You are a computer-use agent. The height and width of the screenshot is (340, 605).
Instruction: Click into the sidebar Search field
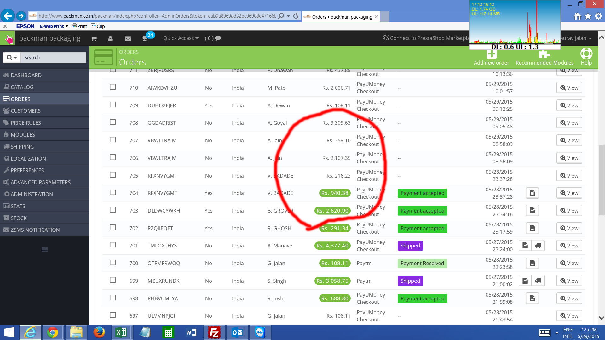coord(53,58)
